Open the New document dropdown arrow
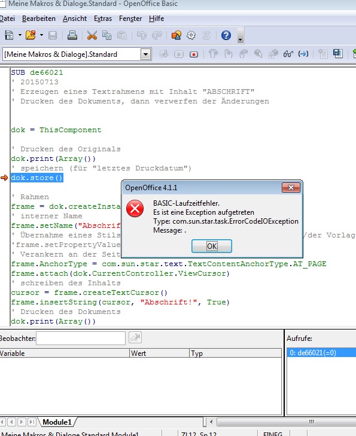This screenshot has height=436, width=356. pyautogui.click(x=20, y=35)
